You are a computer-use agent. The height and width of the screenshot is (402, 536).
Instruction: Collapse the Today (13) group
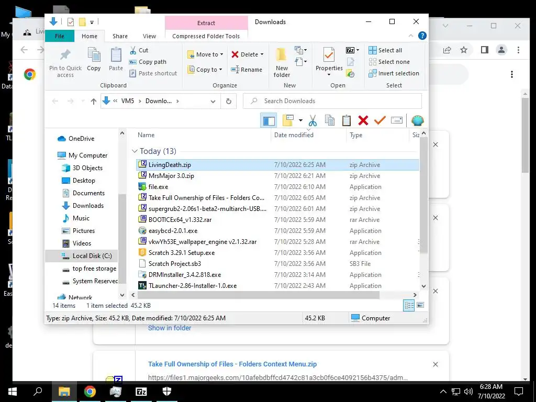click(135, 151)
